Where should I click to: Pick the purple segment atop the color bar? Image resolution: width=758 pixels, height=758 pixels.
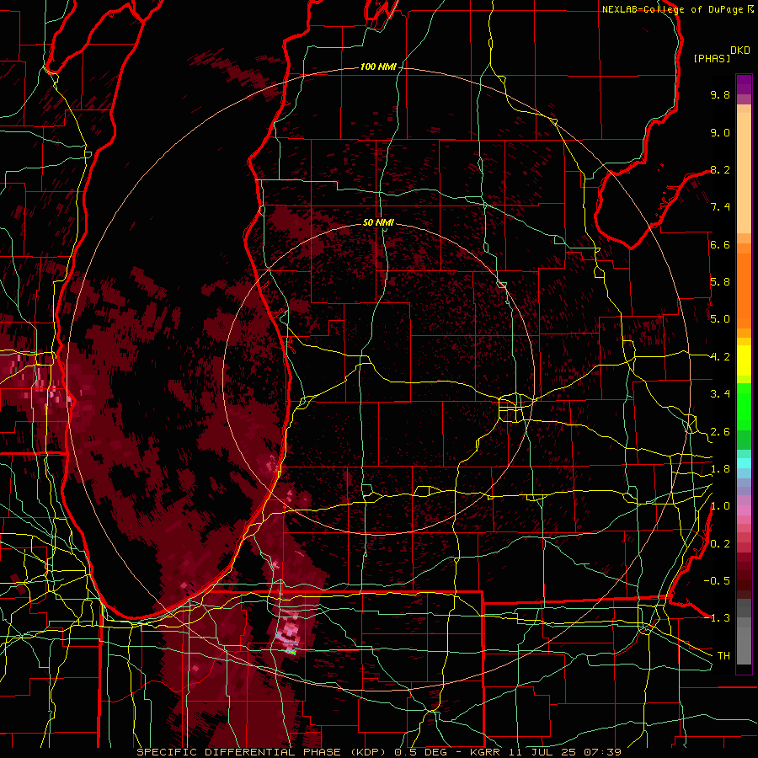tap(744, 84)
